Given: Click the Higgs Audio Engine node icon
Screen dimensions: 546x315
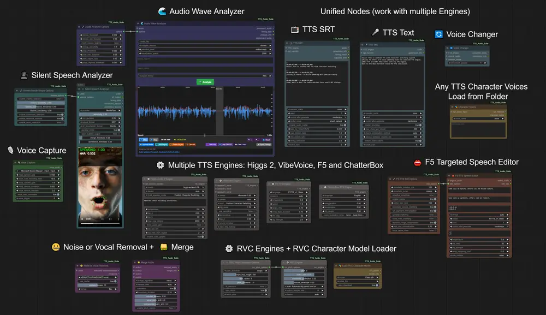Looking at the screenshot, I should point(148,179).
